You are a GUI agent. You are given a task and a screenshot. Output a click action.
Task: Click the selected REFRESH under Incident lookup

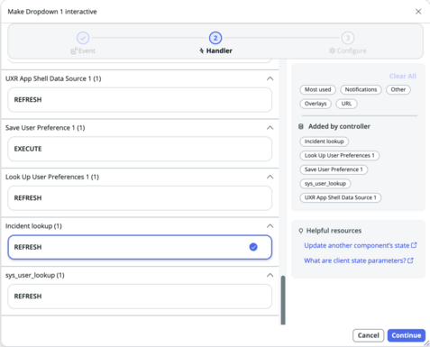[x=140, y=247]
